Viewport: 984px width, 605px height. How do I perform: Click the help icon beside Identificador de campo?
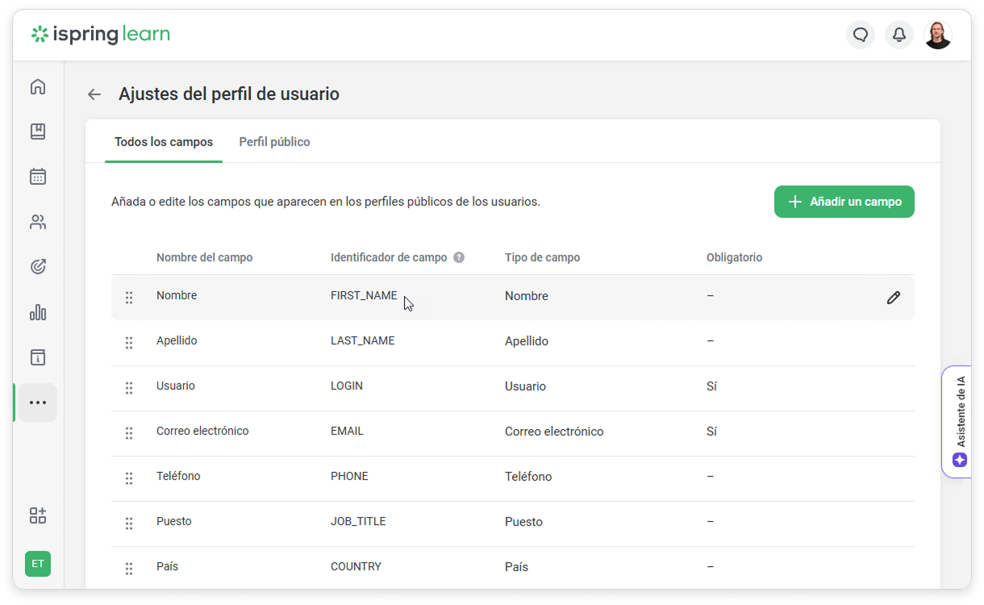click(x=459, y=258)
